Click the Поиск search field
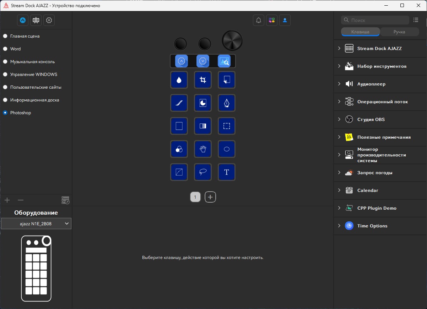This screenshot has width=427, height=309. tap(375, 20)
